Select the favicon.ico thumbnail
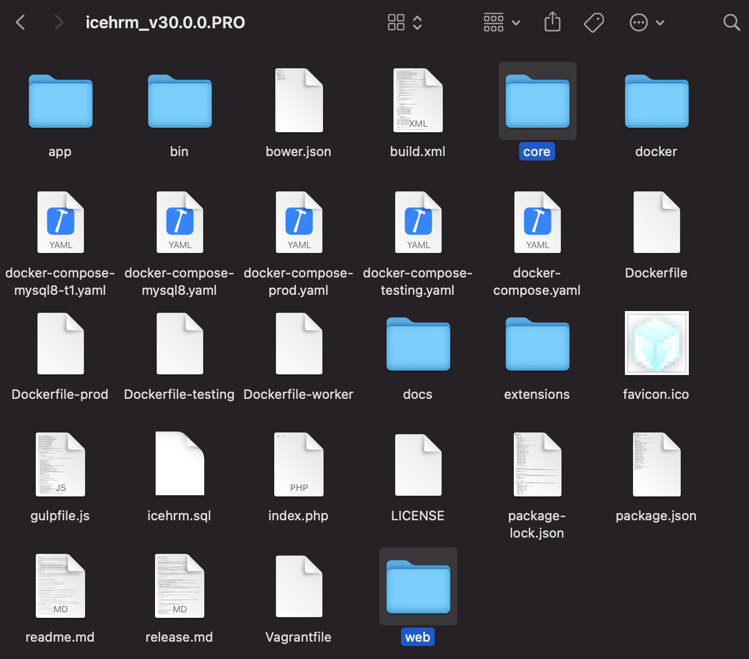749x659 pixels. point(656,343)
